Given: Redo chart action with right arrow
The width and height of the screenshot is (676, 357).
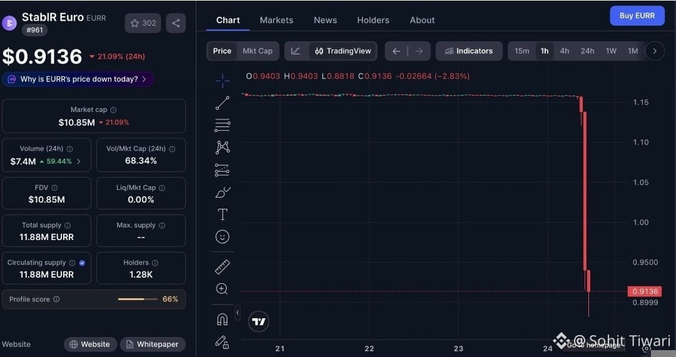Looking at the screenshot, I should [x=419, y=51].
